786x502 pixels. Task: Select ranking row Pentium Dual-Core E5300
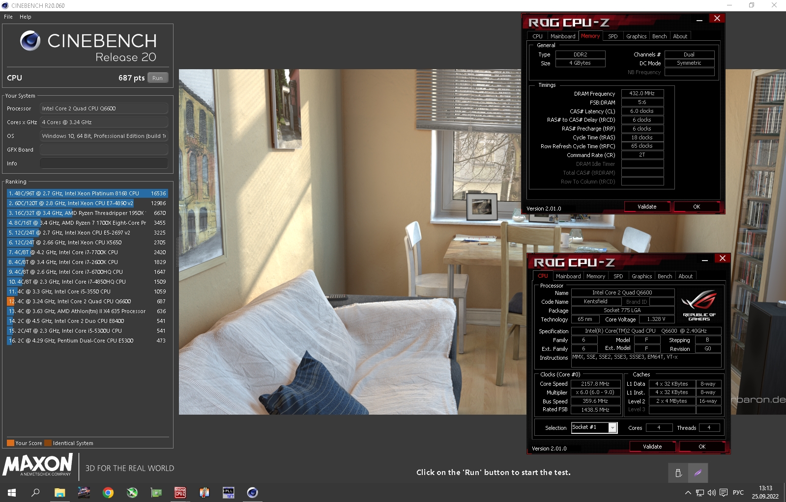tap(87, 341)
